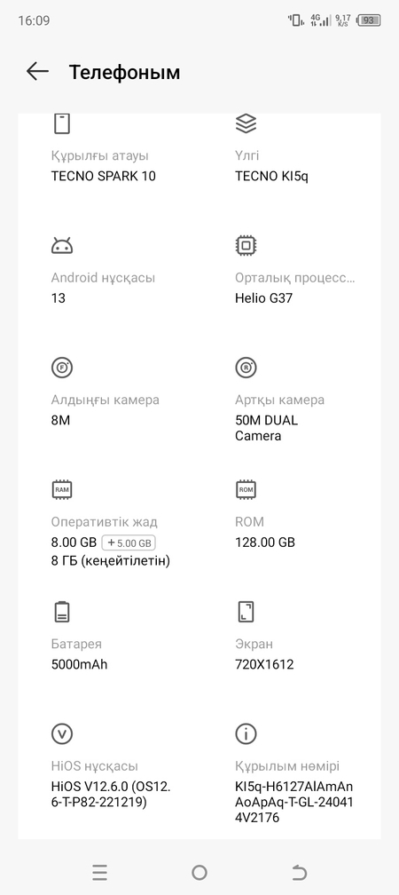
Task: Tap the HiOS version V icon
Action: pyautogui.click(x=62, y=733)
